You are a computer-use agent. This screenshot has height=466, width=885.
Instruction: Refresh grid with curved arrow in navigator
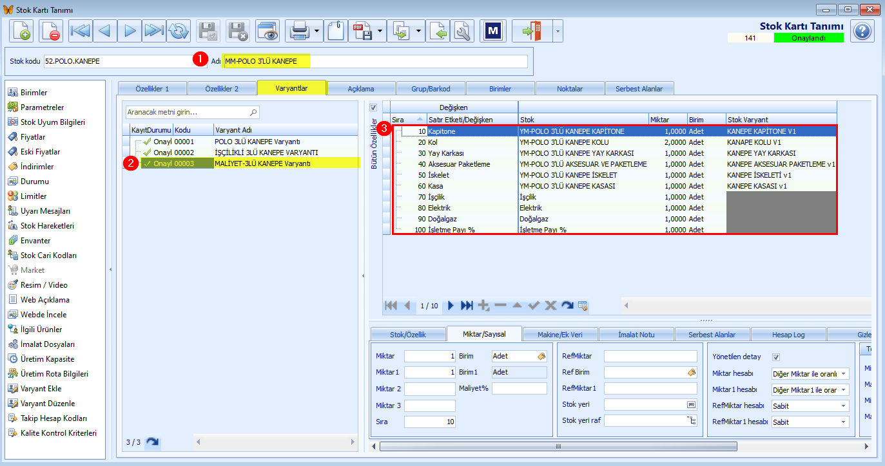567,305
